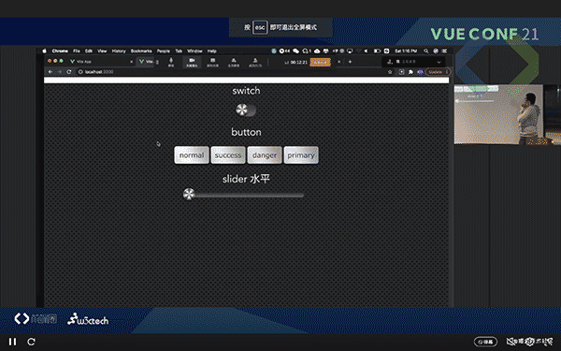Click the microphone icon in meeting toolbar

171,62
